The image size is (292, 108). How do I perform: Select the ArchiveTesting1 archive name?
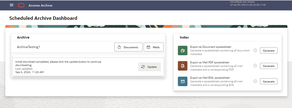click(28, 47)
